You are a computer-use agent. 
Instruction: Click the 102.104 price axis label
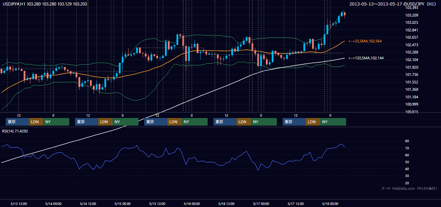click(x=412, y=60)
